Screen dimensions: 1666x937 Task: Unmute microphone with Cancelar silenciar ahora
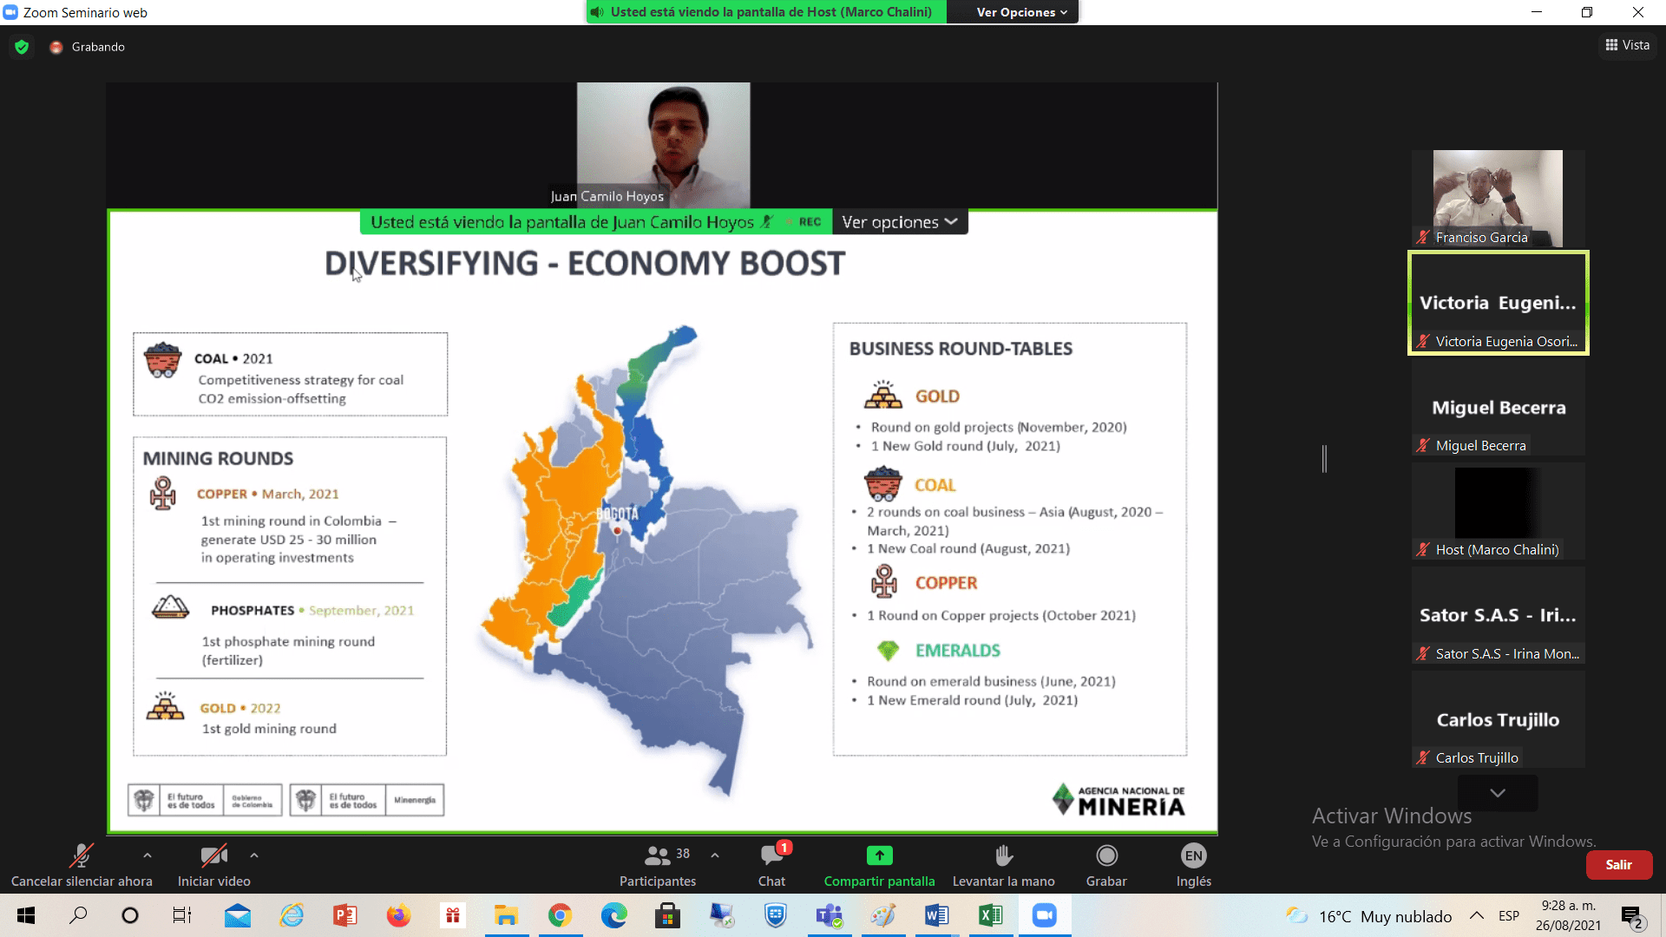pyautogui.click(x=82, y=865)
